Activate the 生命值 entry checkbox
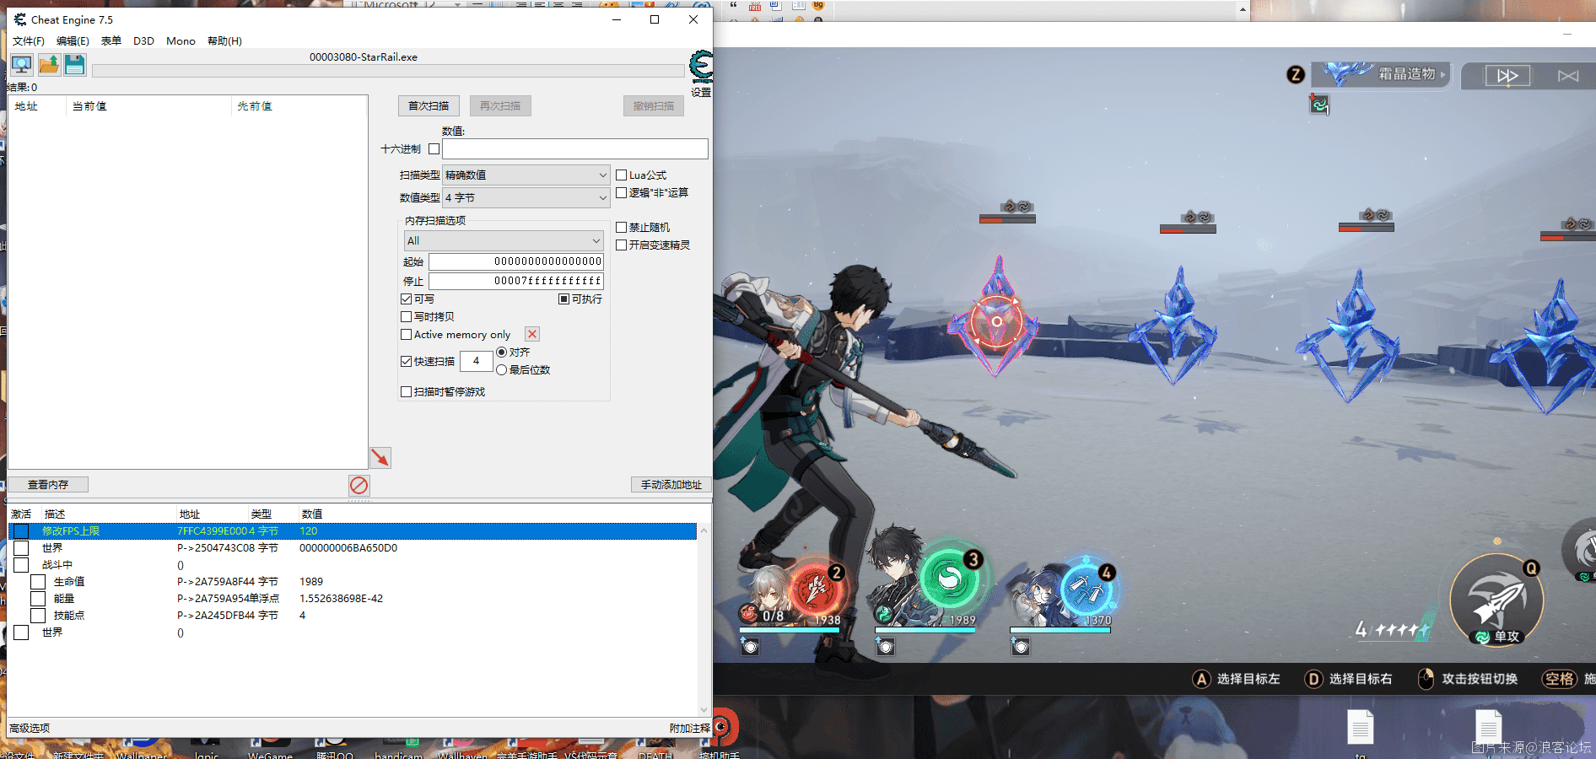The height and width of the screenshot is (759, 1596). (38, 582)
